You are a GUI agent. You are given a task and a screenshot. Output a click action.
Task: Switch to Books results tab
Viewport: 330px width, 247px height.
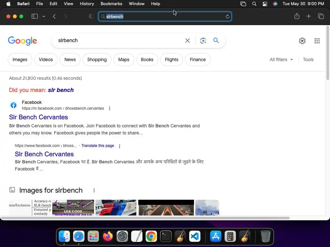pyautogui.click(x=147, y=59)
